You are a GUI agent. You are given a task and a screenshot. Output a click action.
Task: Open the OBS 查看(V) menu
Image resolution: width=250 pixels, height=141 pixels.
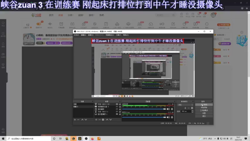pos(91,35)
